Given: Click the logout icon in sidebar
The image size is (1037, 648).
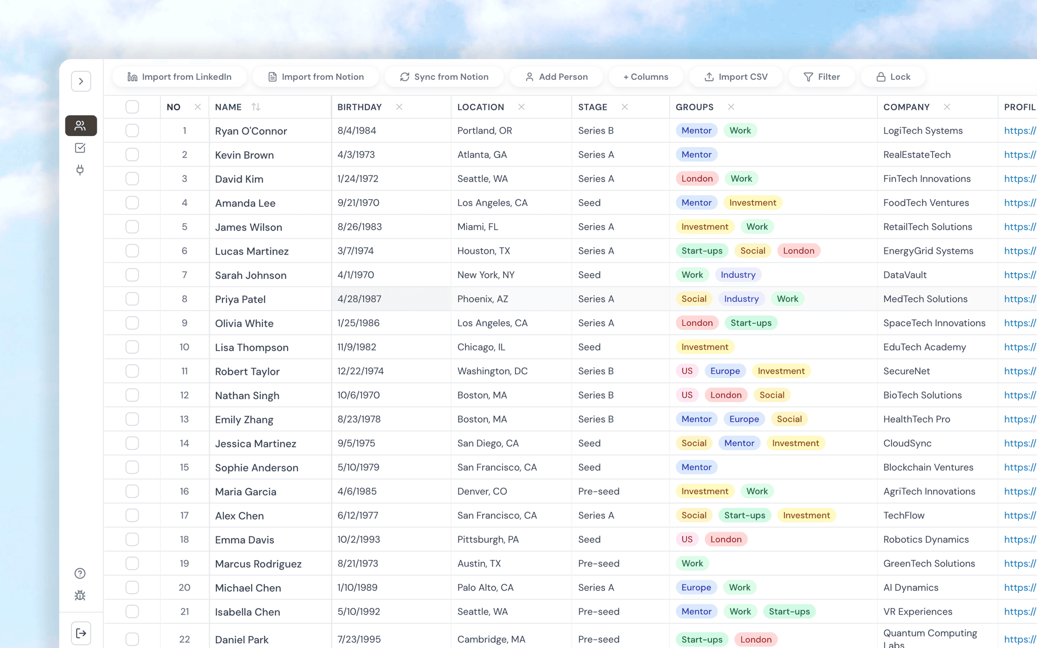Looking at the screenshot, I should click(x=81, y=633).
